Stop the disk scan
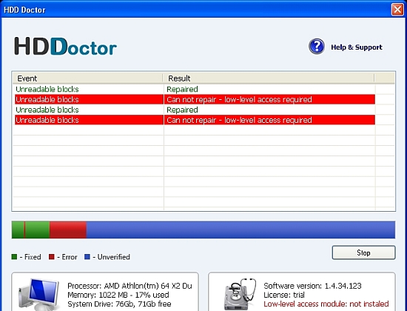407x311 pixels. pyautogui.click(x=363, y=253)
